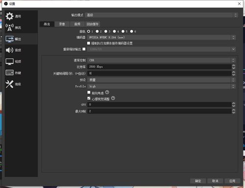Toggle the Rescale Output (重新缩放输出) checkbox

coord(84,49)
